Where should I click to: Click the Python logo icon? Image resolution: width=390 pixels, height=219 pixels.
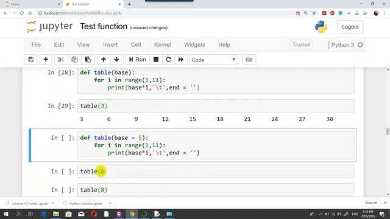pyautogui.click(x=321, y=27)
